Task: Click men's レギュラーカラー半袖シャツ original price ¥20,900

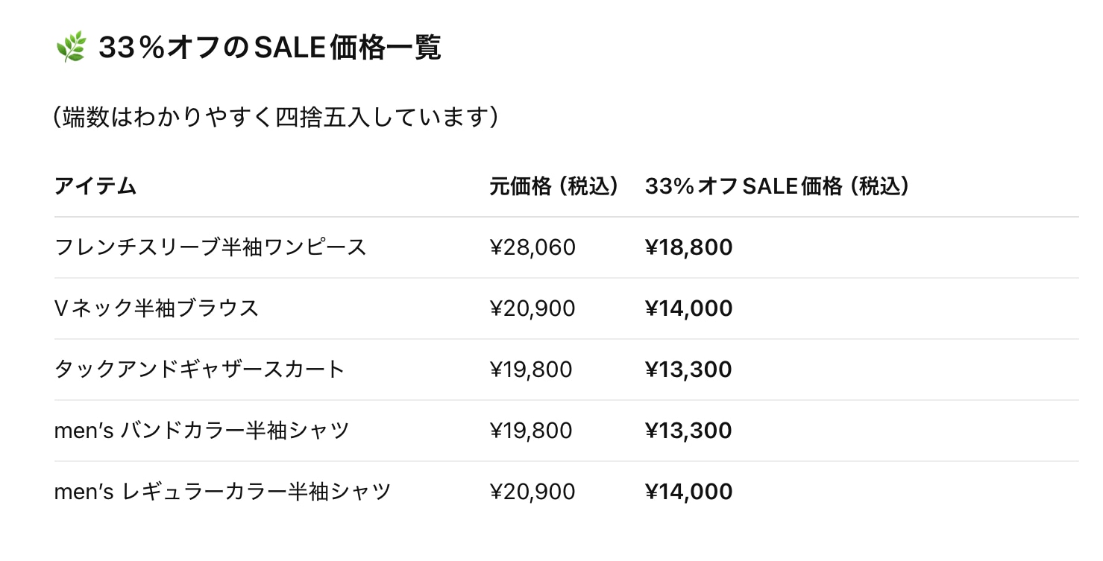Action: [x=532, y=492]
